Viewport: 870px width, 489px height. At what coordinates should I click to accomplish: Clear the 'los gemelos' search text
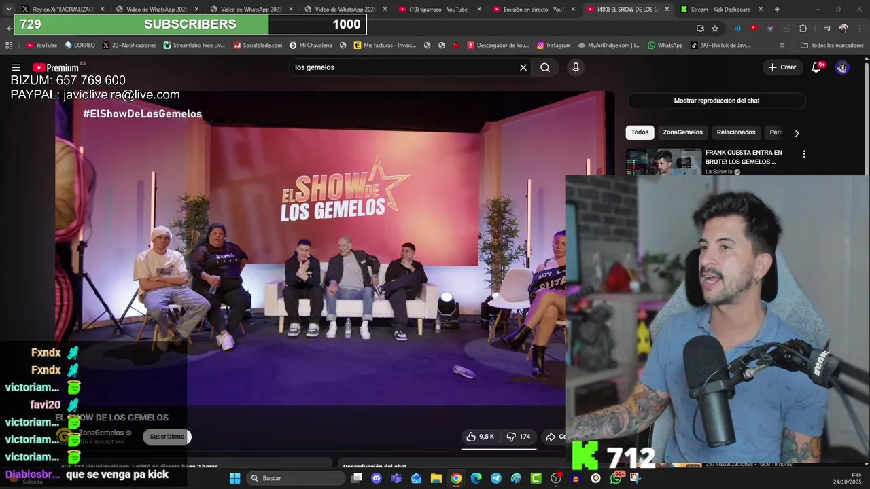523,67
